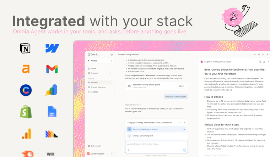The height and width of the screenshot is (157, 270).
Task: Click the Shopify bag icon
Action: 26,112
